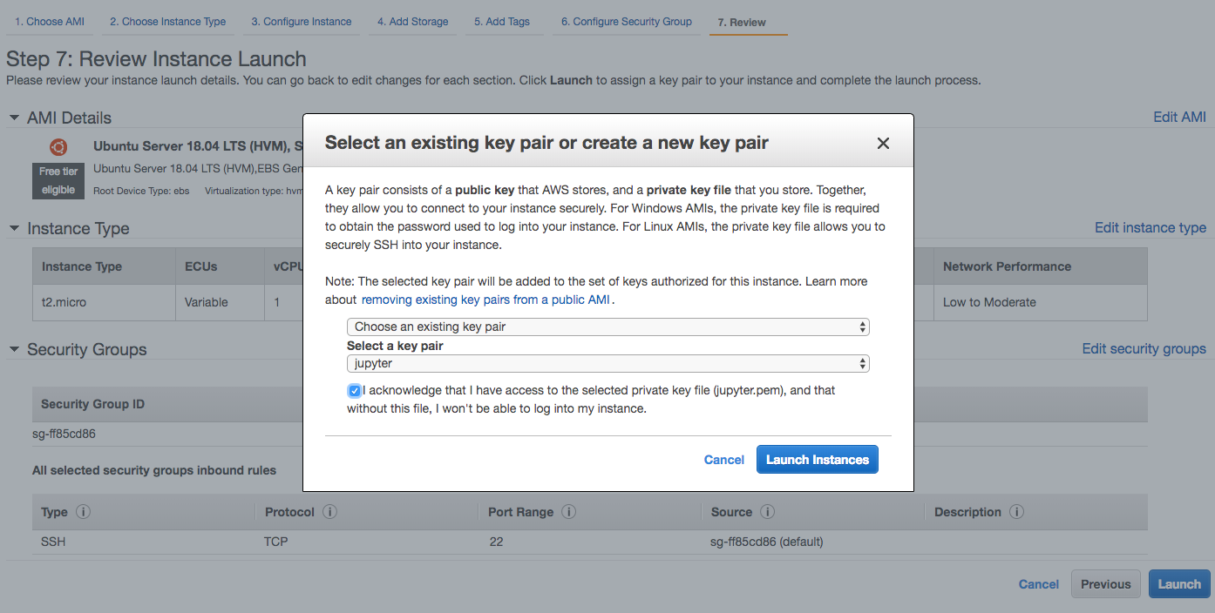Open the key pair dropdown showing jupyter
The height and width of the screenshot is (613, 1215).
(x=607, y=363)
